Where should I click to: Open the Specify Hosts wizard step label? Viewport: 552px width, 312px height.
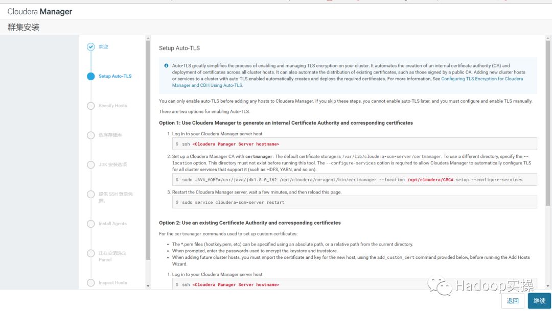[x=112, y=106]
